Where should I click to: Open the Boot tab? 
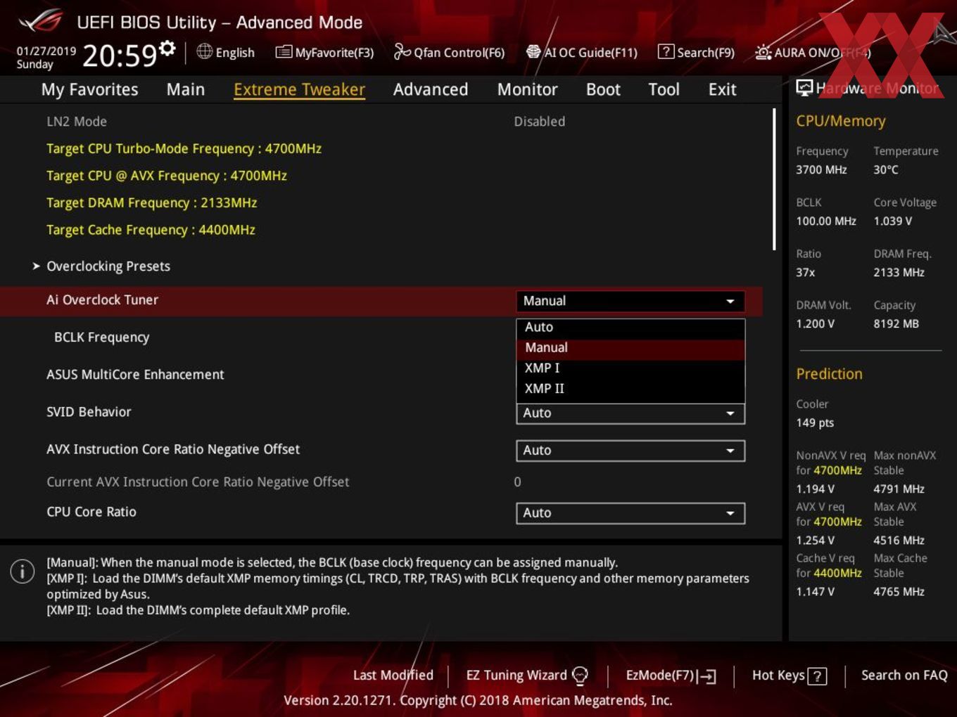(x=603, y=89)
